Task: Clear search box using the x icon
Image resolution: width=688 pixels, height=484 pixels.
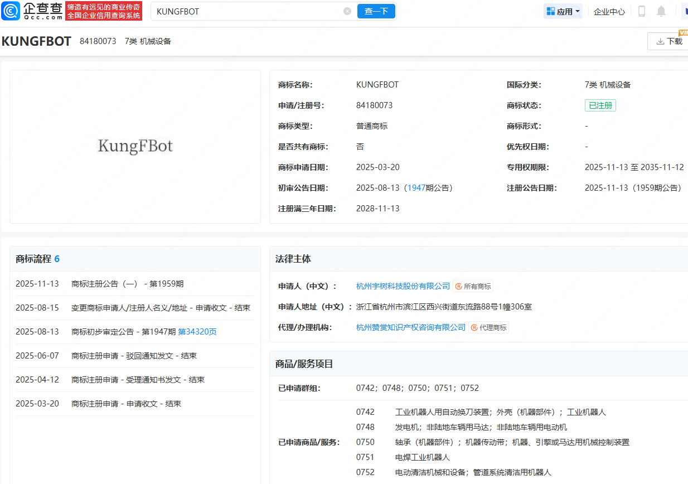Action: [347, 11]
